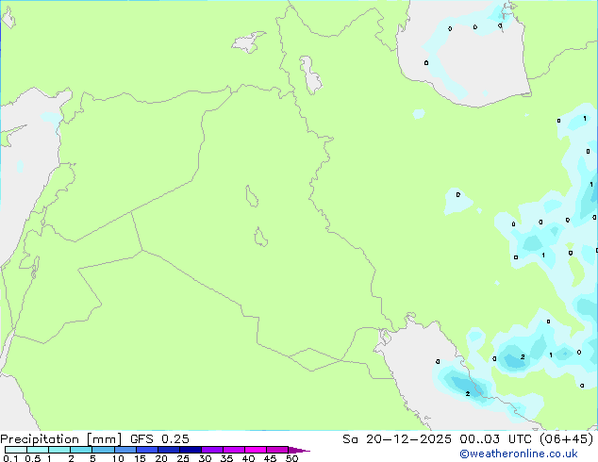Pick the 5–10 mm legend color swatch
The height and width of the screenshot is (462, 598).
[x=103, y=450]
